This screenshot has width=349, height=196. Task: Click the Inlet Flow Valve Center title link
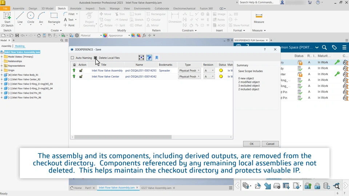[x=105, y=77]
